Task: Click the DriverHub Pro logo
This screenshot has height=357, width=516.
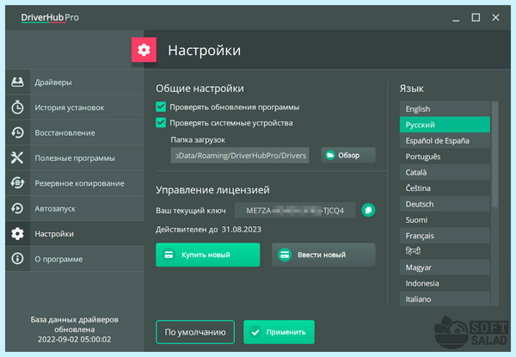Action: pos(50,18)
